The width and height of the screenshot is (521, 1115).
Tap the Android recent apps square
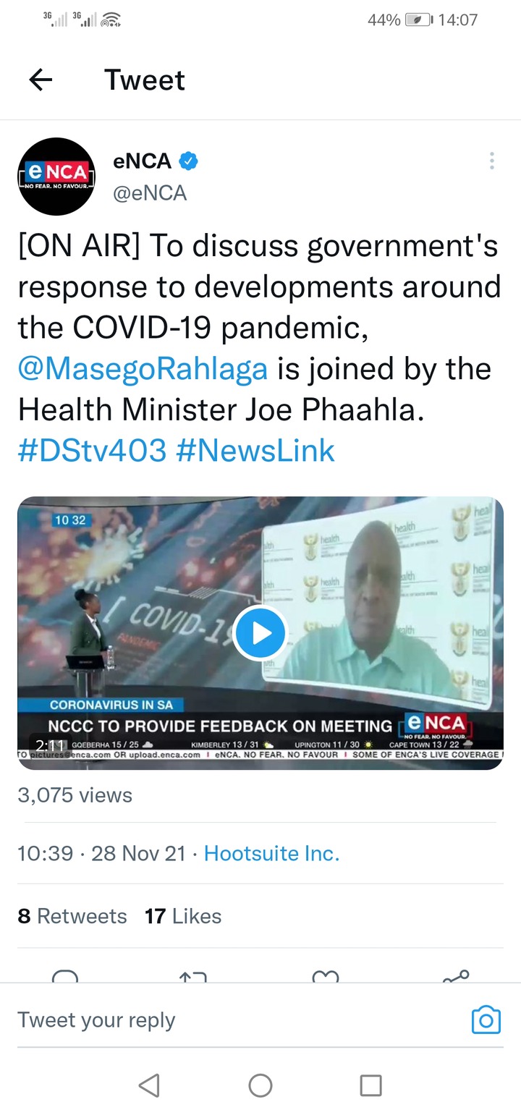tap(371, 1085)
